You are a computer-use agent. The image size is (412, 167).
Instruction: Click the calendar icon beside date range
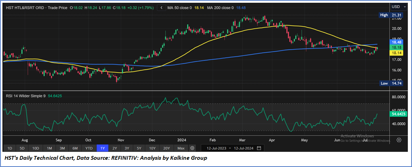point(259,148)
